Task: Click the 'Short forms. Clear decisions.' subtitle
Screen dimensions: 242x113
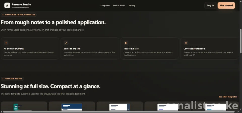Action: (42, 30)
